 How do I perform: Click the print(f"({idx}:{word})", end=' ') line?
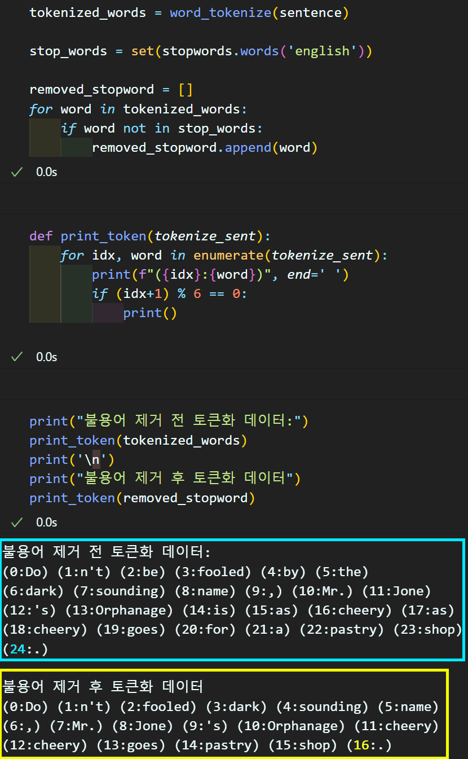pos(220,274)
